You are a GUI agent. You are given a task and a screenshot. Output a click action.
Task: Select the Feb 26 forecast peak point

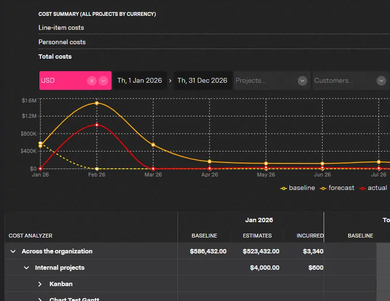coord(97,103)
